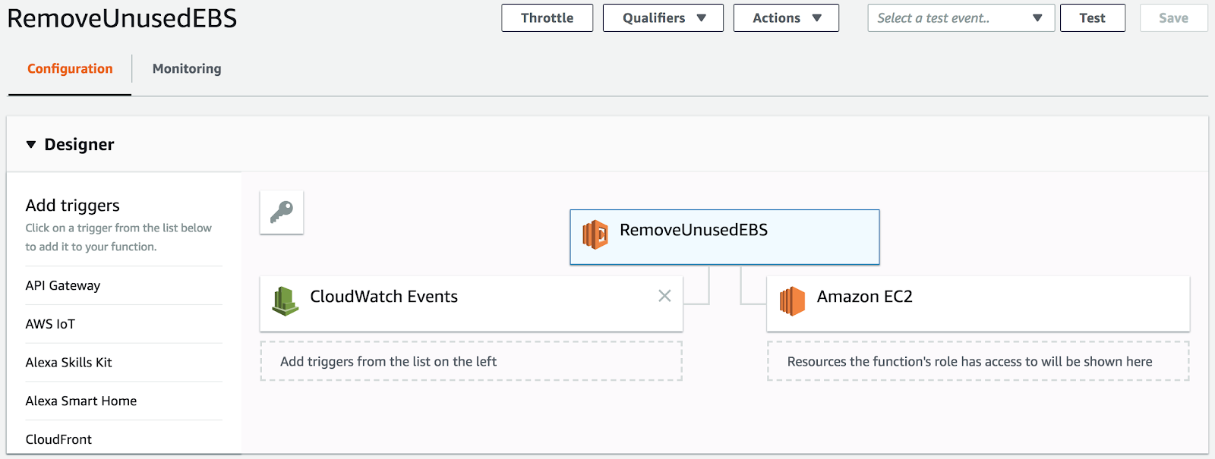The height and width of the screenshot is (459, 1215).
Task: Select the Amazon EC2 resource card
Action: (978, 303)
